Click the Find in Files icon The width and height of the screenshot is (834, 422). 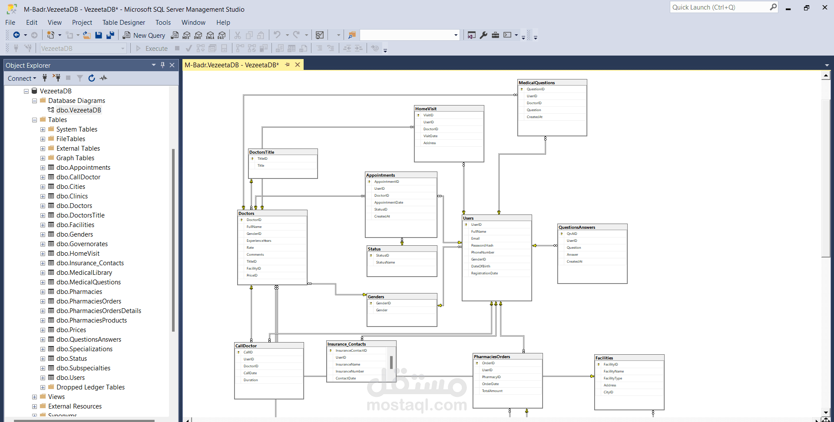pyautogui.click(x=352, y=35)
